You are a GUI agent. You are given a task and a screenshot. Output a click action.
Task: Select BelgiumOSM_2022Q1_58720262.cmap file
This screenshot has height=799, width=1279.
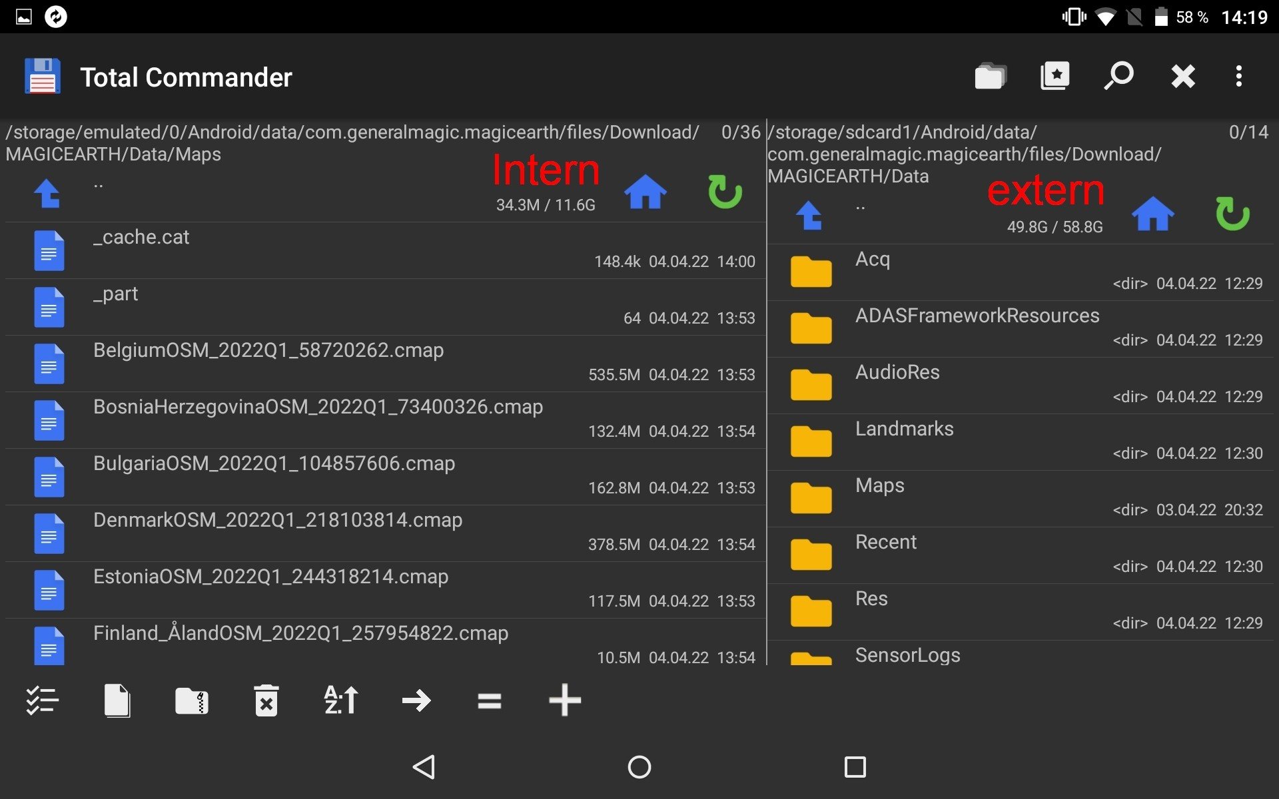(385, 364)
